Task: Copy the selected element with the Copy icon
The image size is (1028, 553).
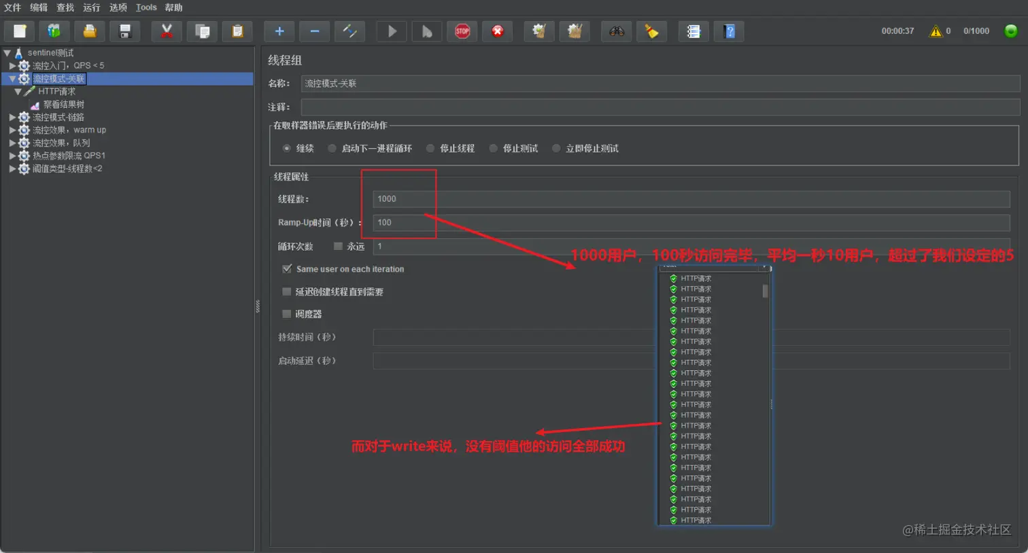Action: (x=202, y=31)
